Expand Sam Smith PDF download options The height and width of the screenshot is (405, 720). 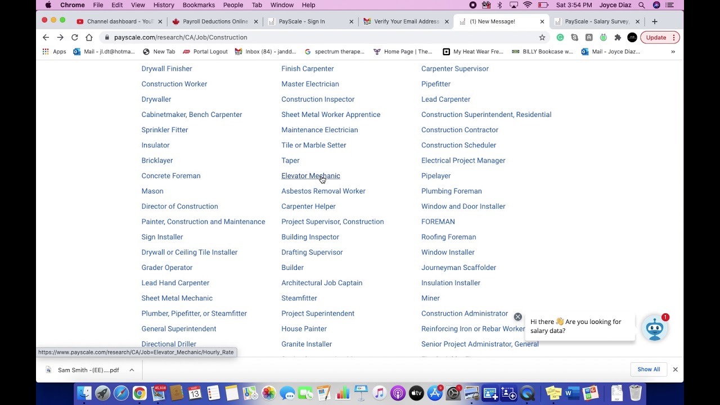132,370
